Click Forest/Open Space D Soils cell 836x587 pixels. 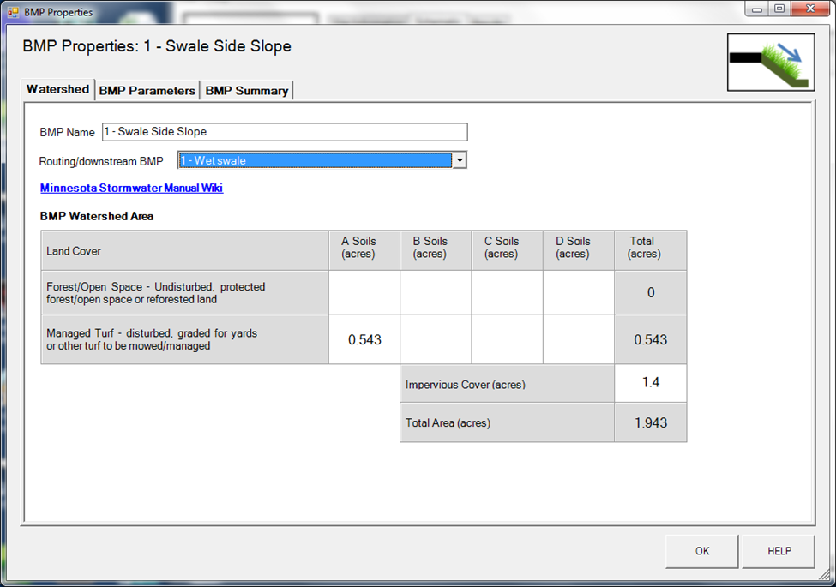[579, 293]
